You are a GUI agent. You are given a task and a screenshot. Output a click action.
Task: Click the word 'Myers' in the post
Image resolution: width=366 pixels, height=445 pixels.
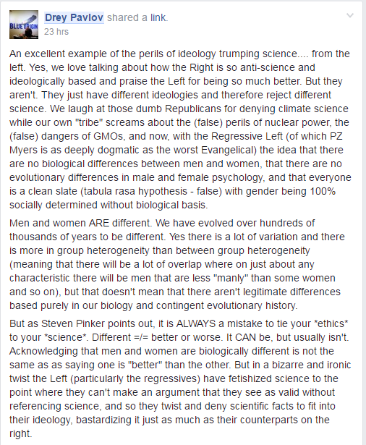[23, 150]
